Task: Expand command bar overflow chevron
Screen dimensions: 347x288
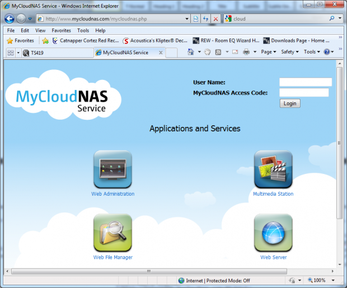Action: [340, 49]
